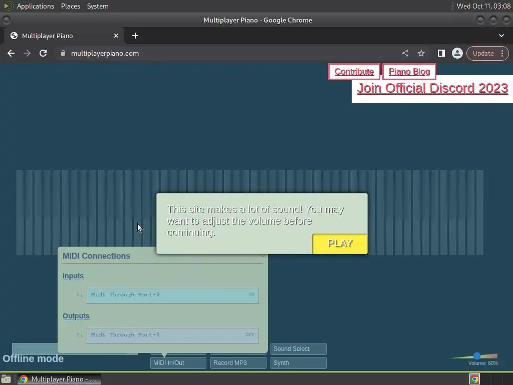Click the address bar lock icon
The image size is (513, 385).
tap(63, 53)
